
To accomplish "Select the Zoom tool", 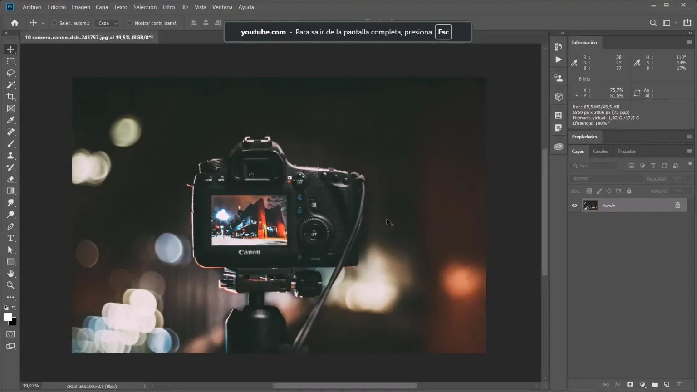I will (11, 285).
